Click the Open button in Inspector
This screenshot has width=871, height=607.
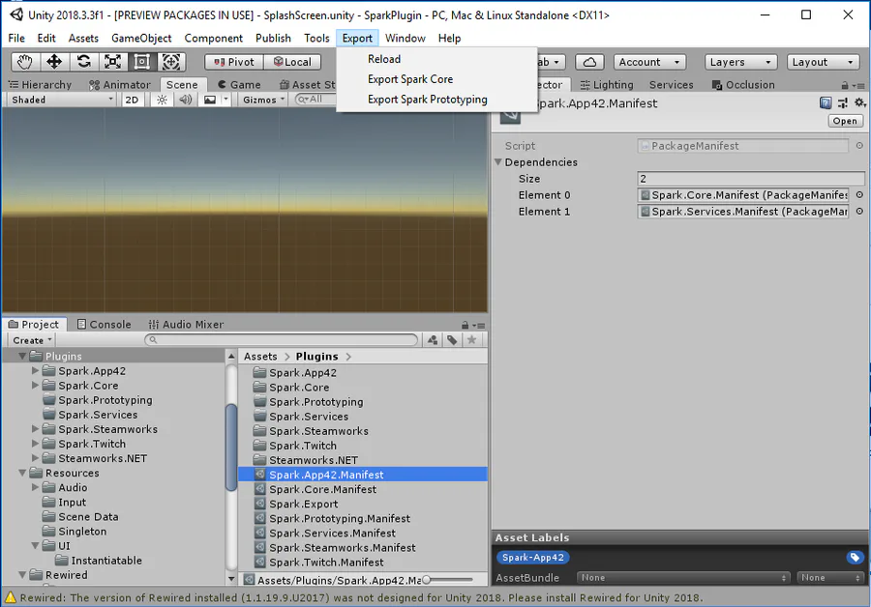(845, 121)
